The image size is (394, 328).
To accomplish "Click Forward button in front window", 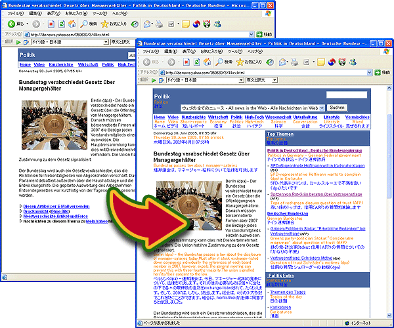I will point(171,62).
